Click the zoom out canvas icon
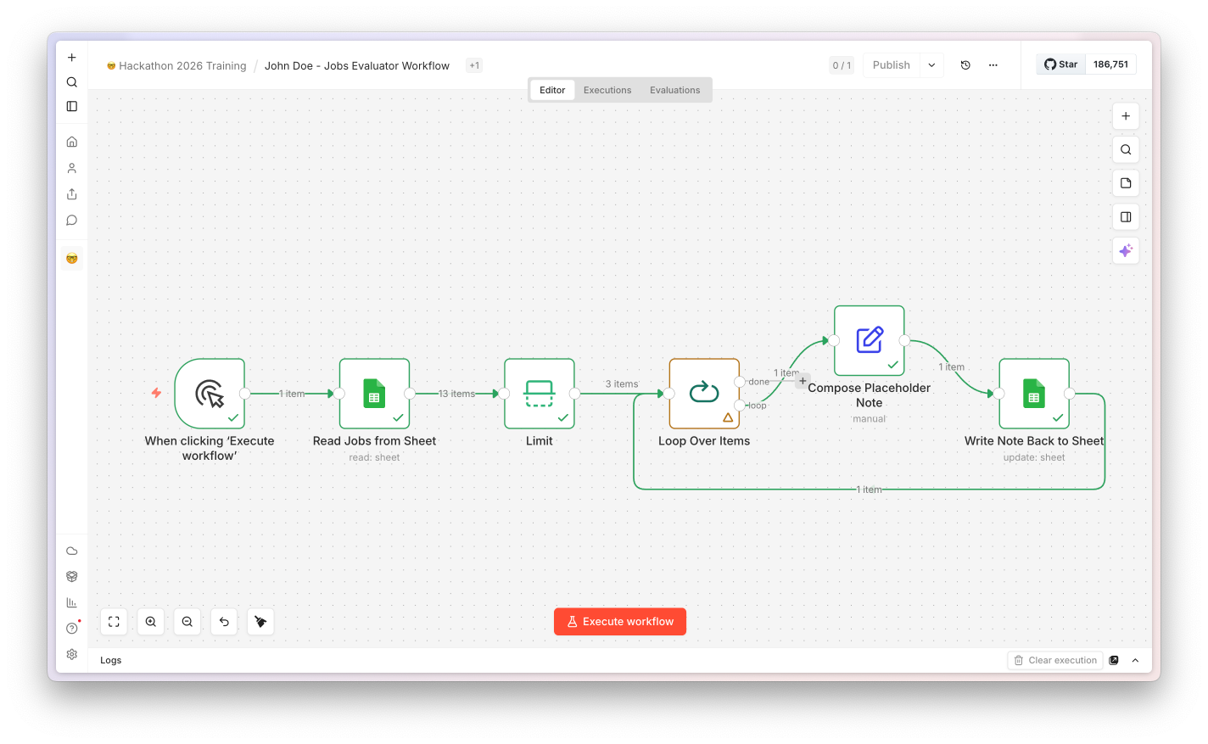1208x744 pixels. (x=187, y=622)
